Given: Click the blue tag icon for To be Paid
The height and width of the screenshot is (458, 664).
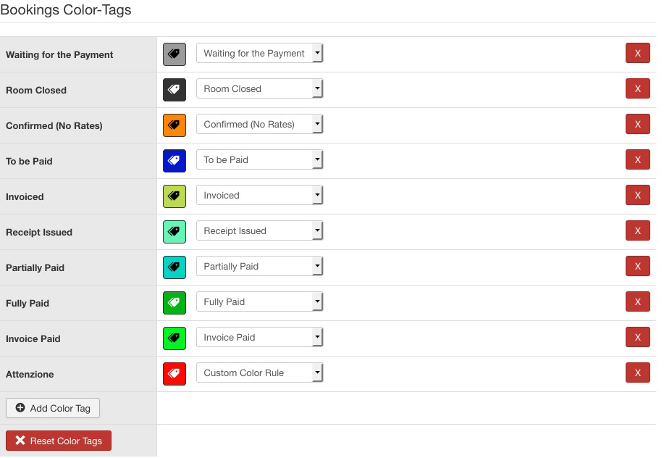Looking at the screenshot, I should coord(175,160).
